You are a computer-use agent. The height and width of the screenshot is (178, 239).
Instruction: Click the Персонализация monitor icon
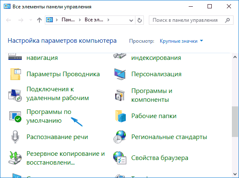pyautogui.click(x=120, y=74)
